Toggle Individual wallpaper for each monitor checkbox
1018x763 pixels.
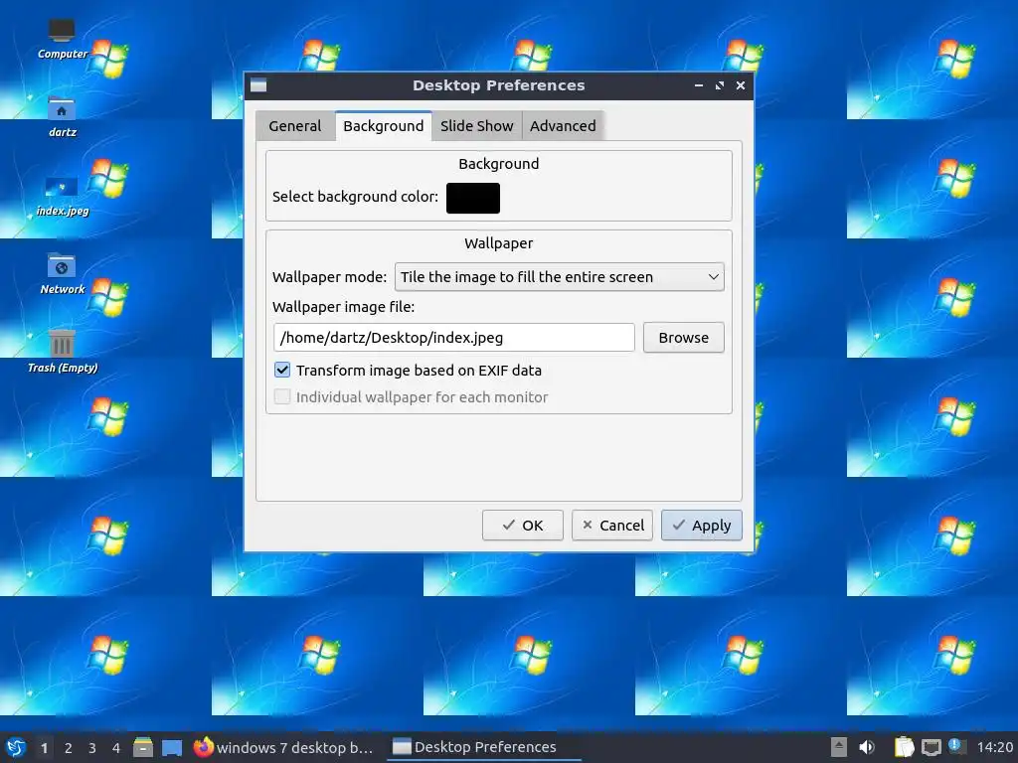coord(282,397)
